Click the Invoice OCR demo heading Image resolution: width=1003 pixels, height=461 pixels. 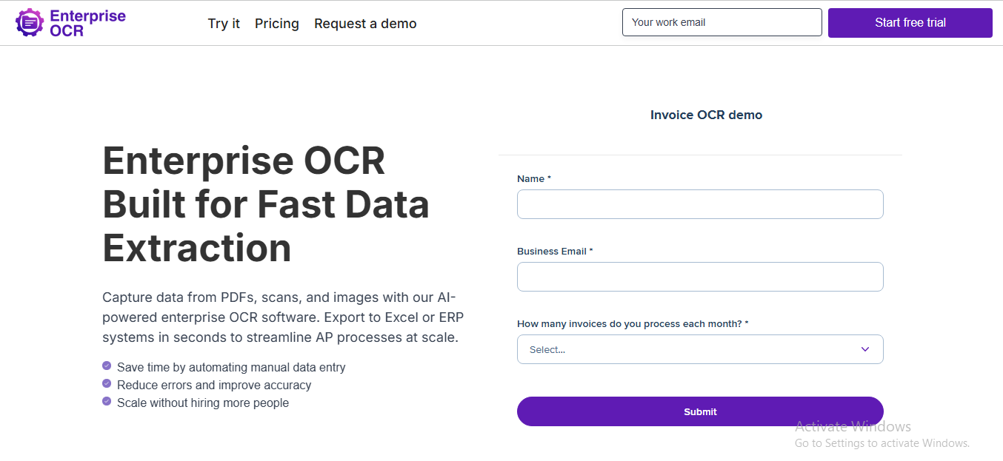pyautogui.click(x=706, y=115)
